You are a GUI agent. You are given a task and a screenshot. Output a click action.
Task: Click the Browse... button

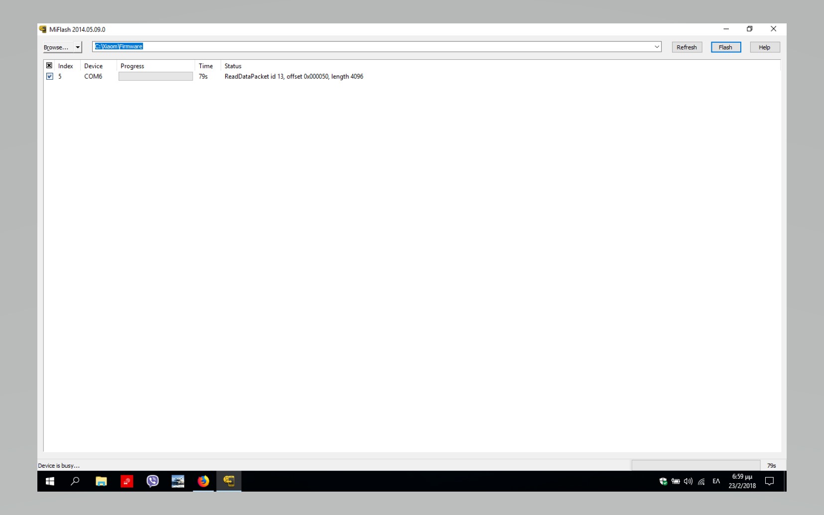(x=58, y=47)
